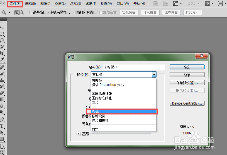227x155 pixels.
Task: Choose the Mobile Devices preset
Action: [x=124, y=116]
